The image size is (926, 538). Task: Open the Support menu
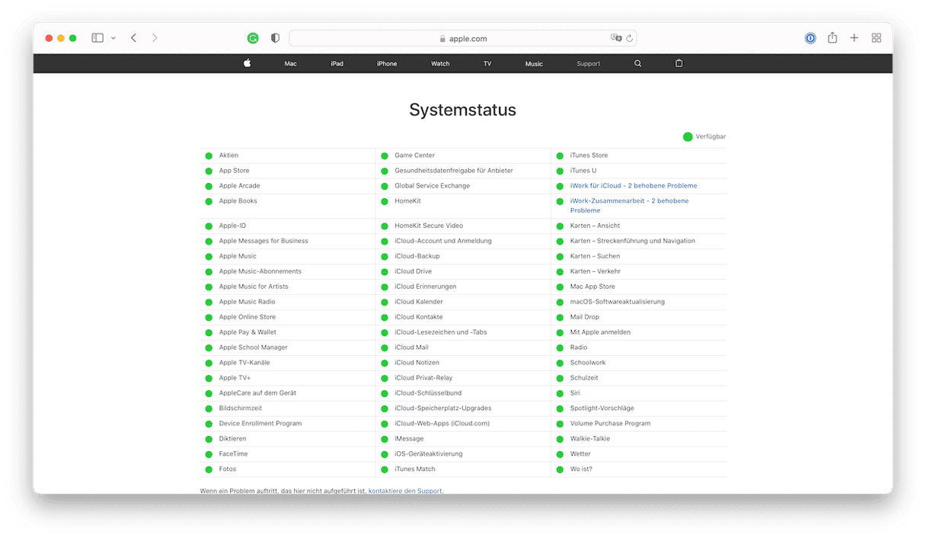[589, 64]
